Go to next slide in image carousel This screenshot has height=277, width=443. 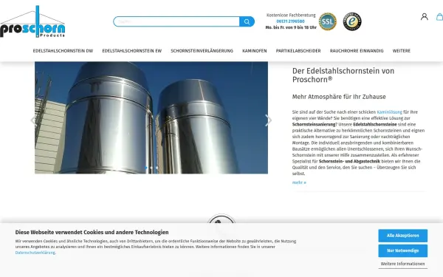(268, 120)
